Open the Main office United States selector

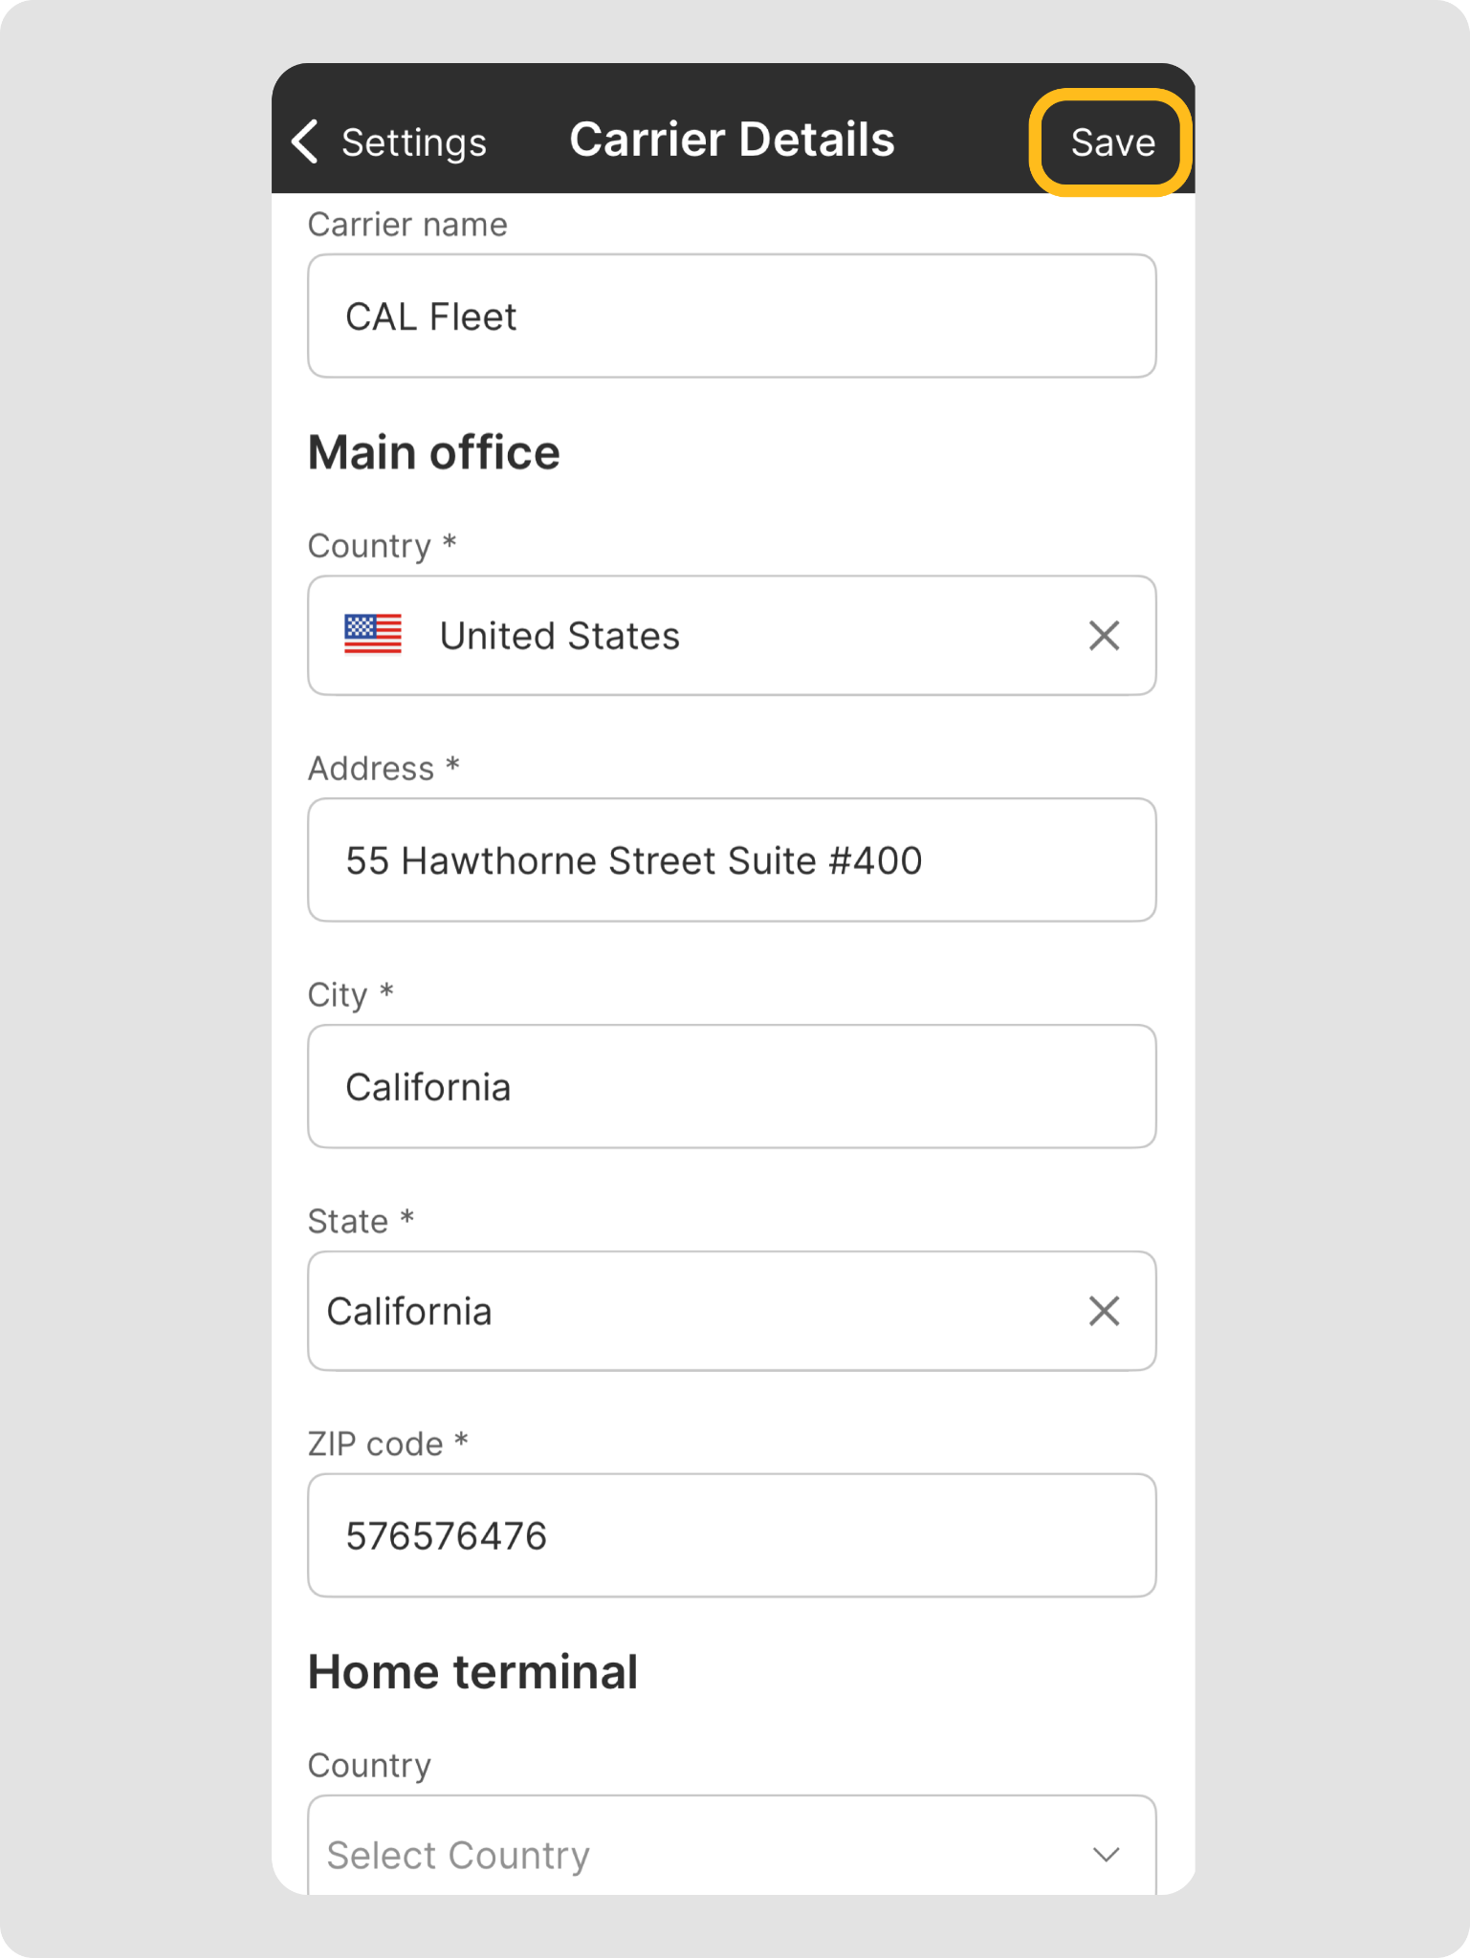point(708,636)
